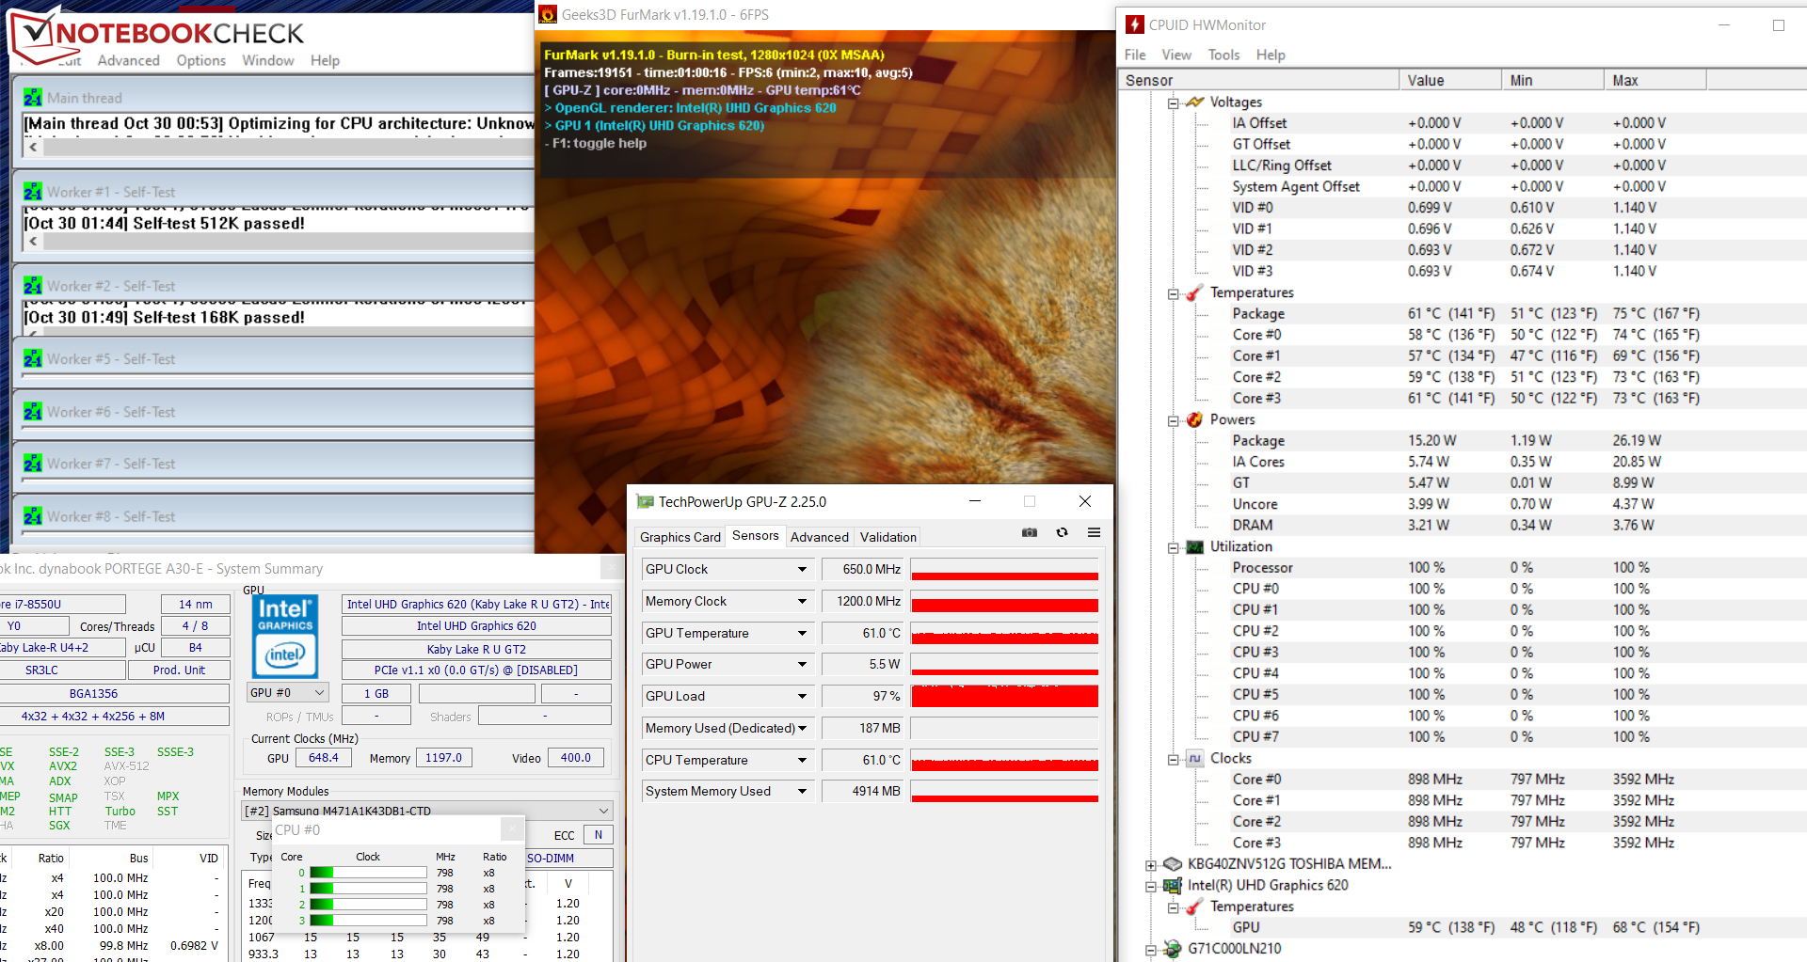Click the Memory clock 1197.0 field
The height and width of the screenshot is (962, 1807).
[444, 758]
